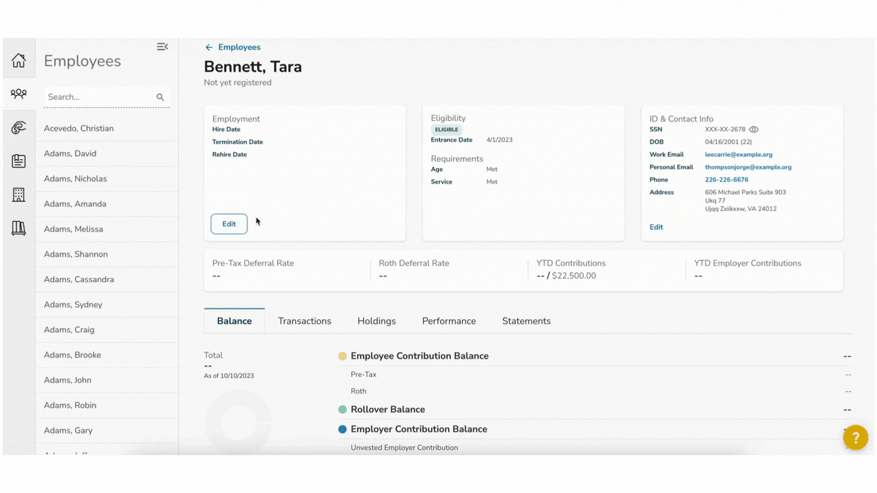Open the yellow help question mark

[x=855, y=438]
